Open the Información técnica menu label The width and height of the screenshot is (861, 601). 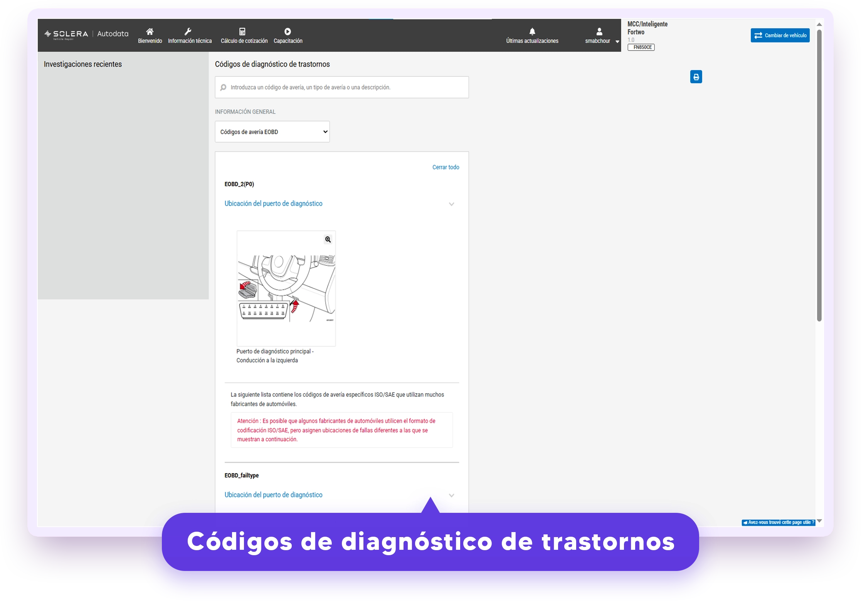coord(190,41)
